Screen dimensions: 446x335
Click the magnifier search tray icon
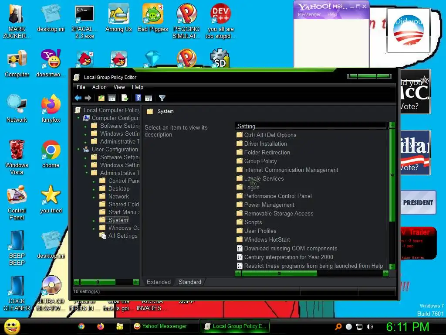pyautogui.click(x=338, y=327)
